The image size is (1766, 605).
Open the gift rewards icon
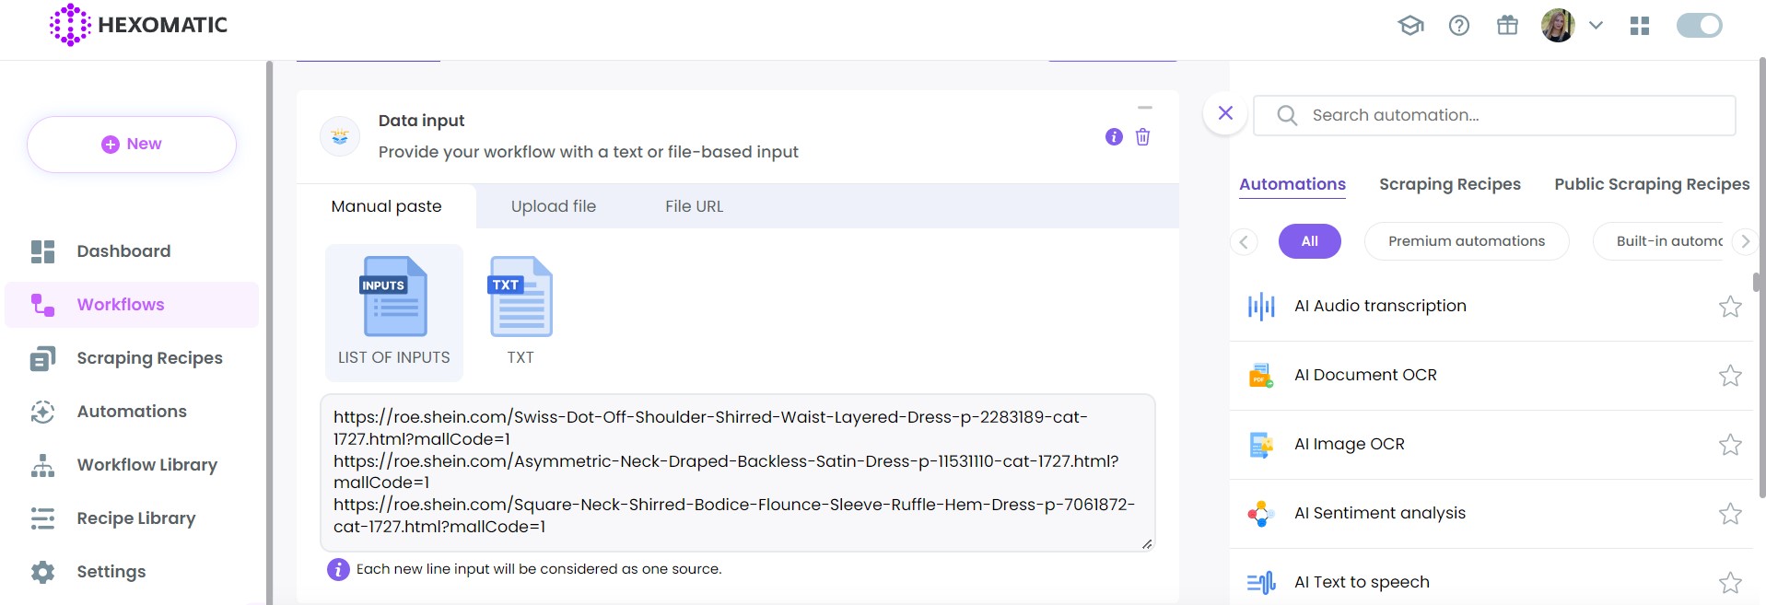(x=1507, y=26)
